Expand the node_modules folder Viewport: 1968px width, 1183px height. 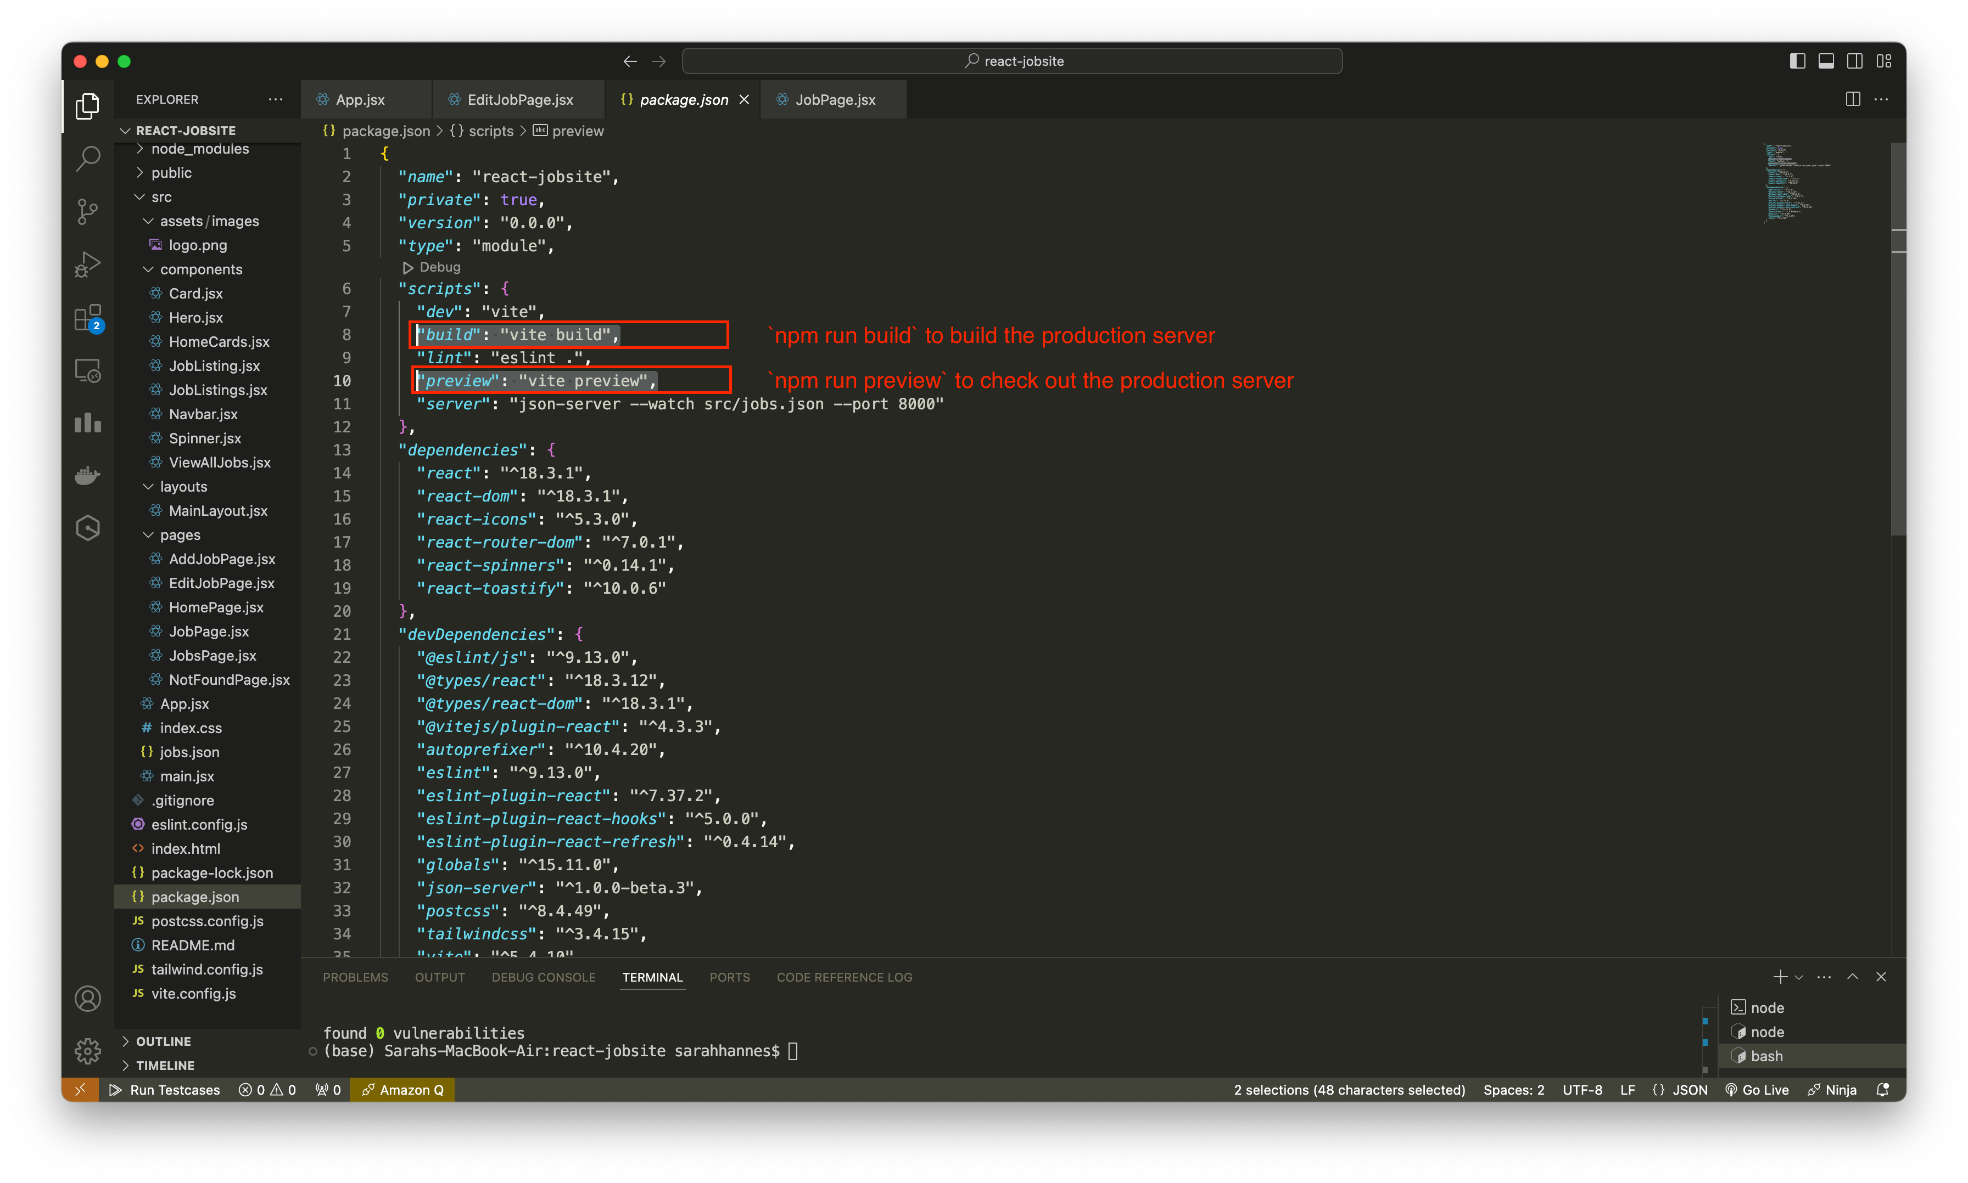click(208, 149)
